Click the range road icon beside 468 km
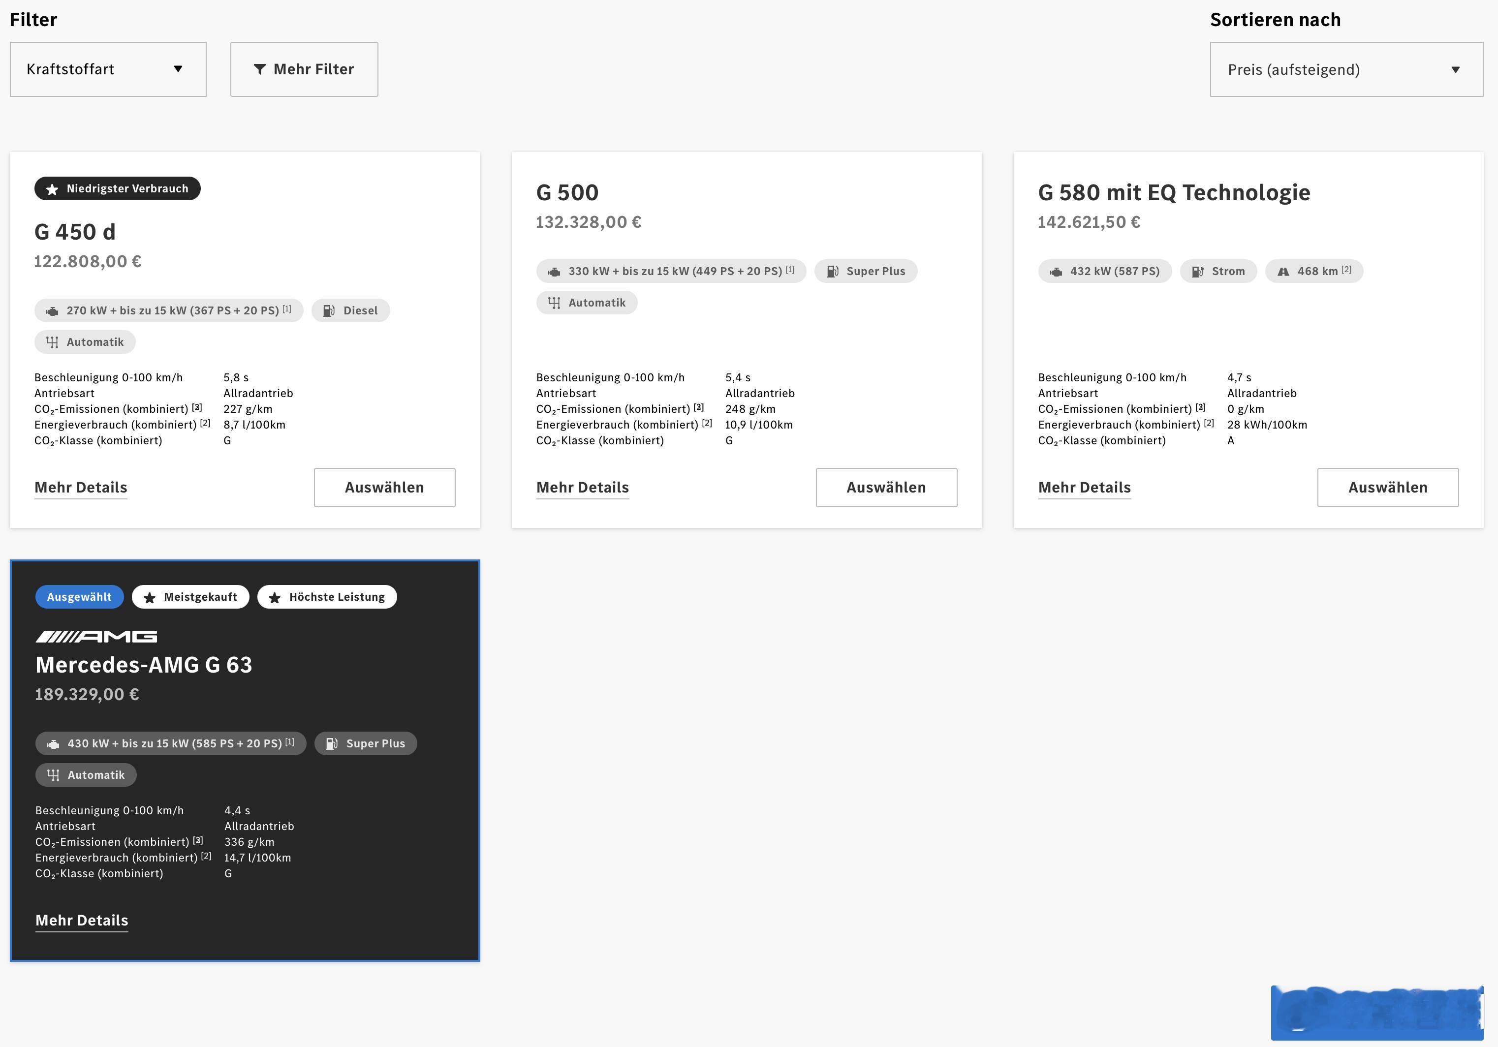This screenshot has height=1047, width=1498. (1282, 272)
